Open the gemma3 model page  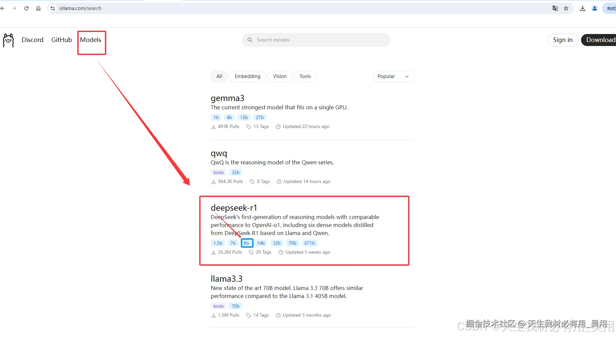coord(228,98)
